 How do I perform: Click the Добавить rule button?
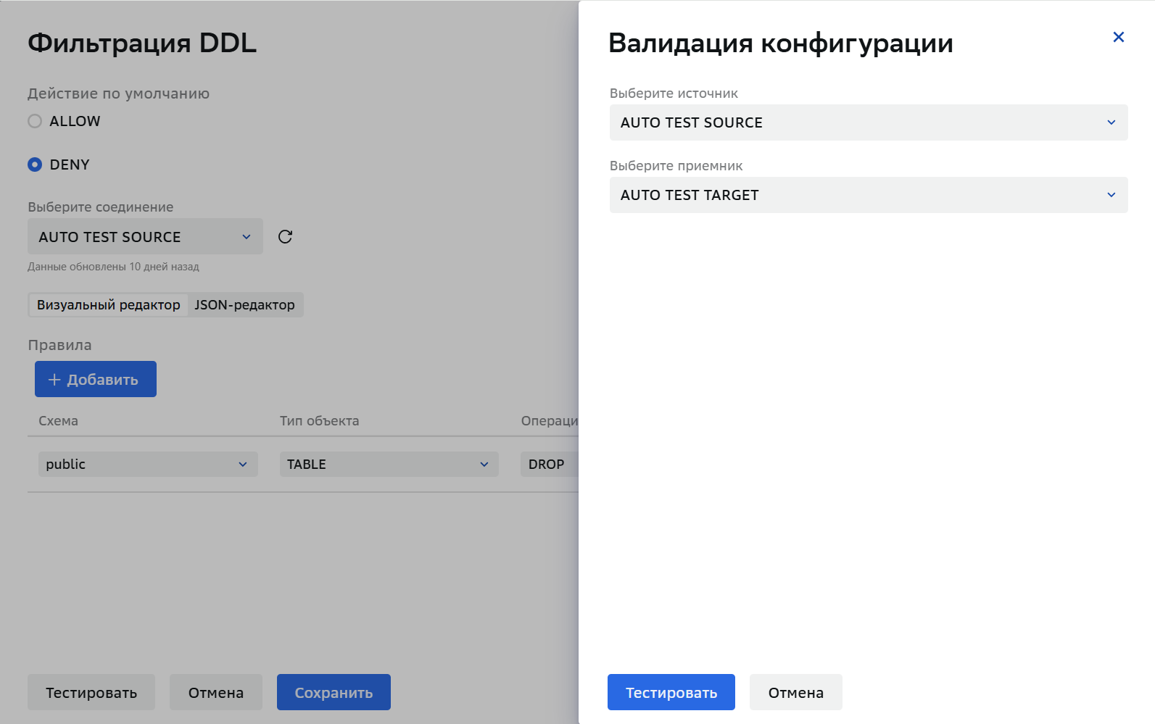tap(96, 379)
